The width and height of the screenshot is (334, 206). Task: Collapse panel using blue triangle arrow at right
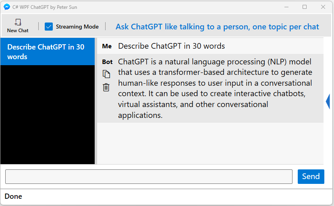point(328,101)
